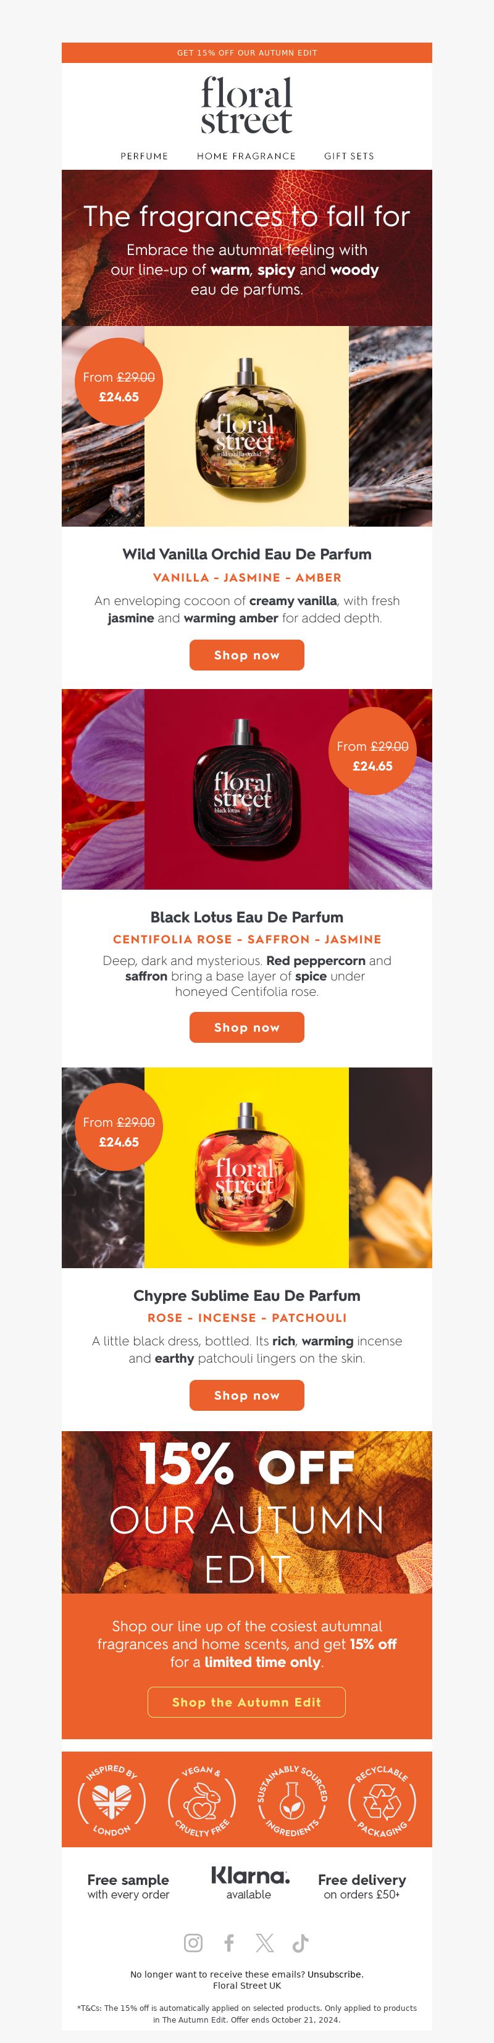The image size is (494, 2043).
Task: Click the Unsubscribe link
Action: click(x=335, y=1974)
